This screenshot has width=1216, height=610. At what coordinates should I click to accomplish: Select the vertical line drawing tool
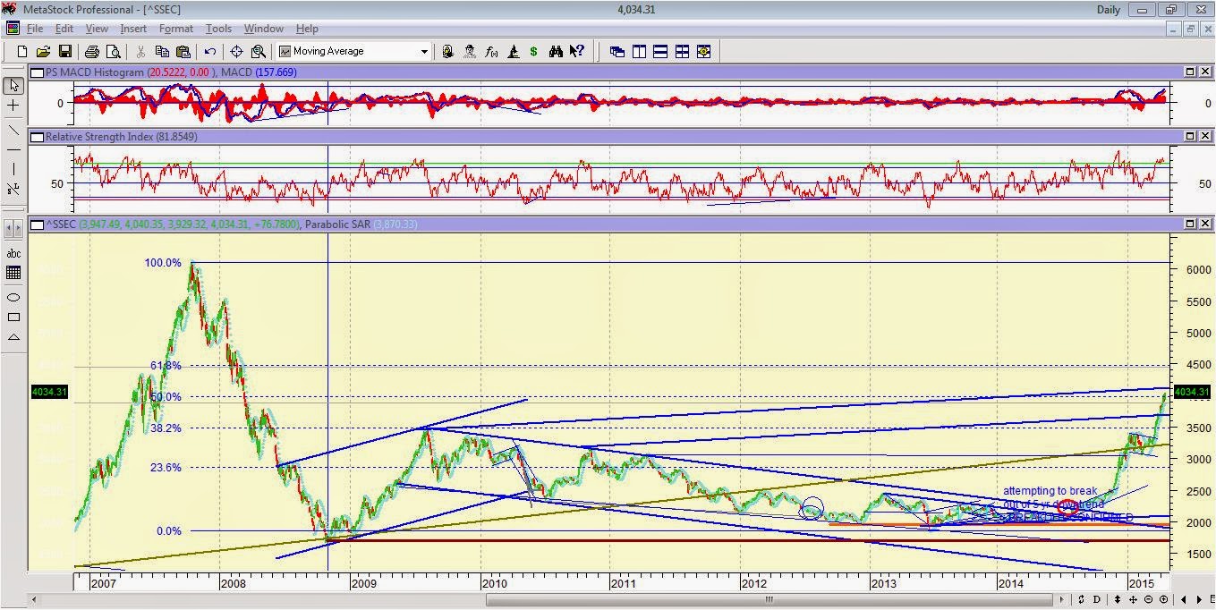click(x=13, y=168)
